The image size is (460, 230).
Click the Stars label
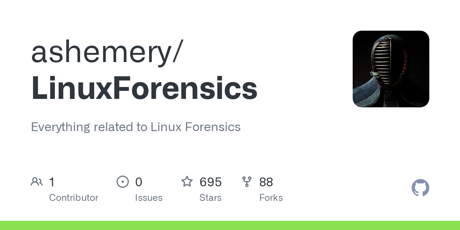[x=210, y=198]
